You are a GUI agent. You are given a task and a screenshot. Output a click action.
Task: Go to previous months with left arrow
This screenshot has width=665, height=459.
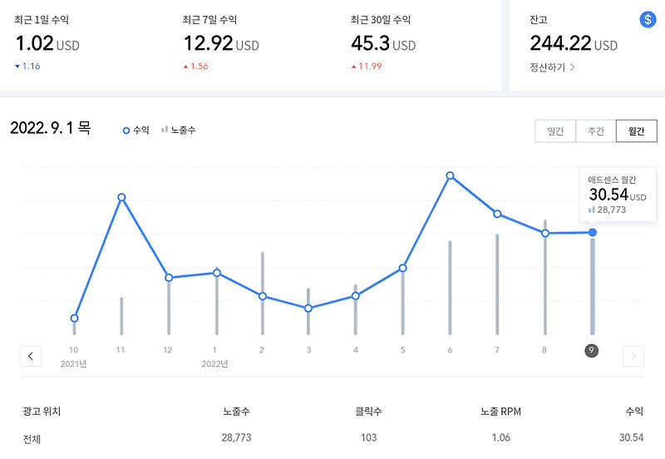(31, 356)
